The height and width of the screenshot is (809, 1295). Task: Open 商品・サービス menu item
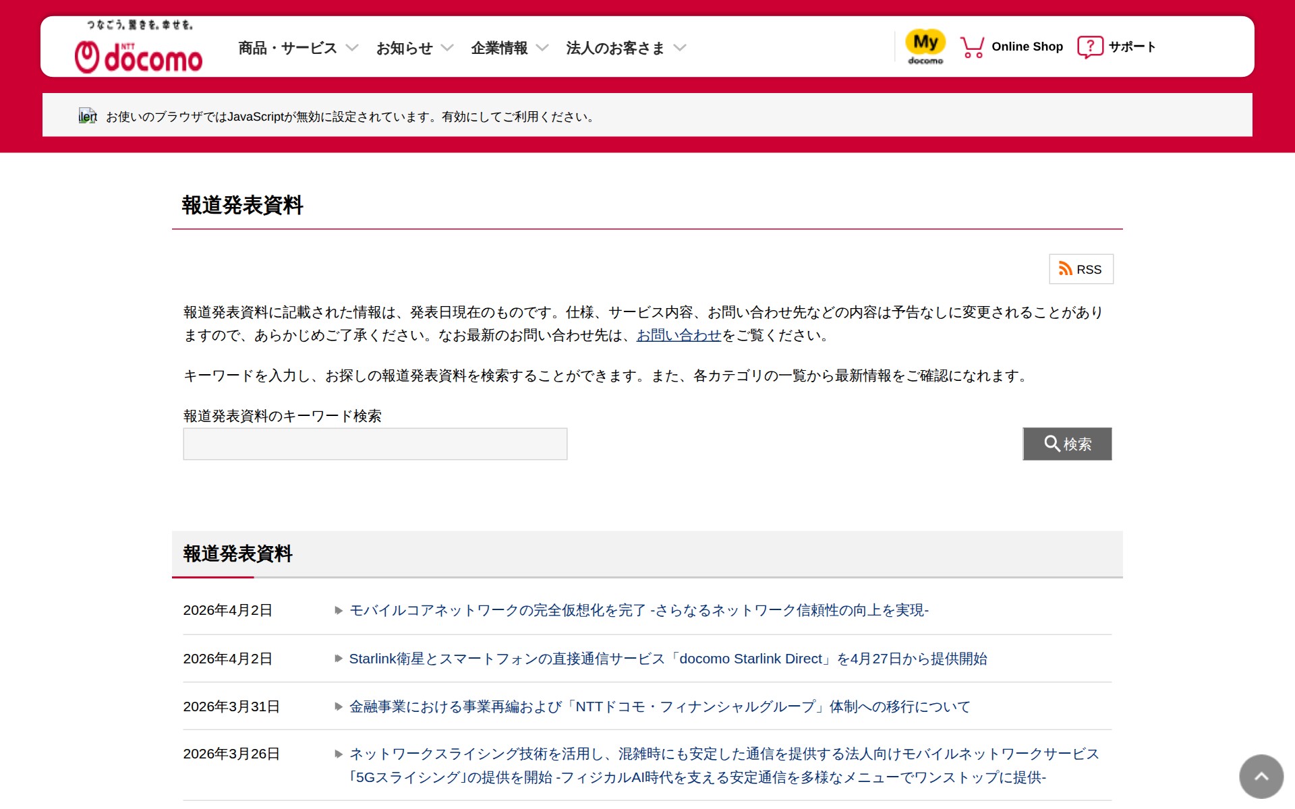point(287,48)
